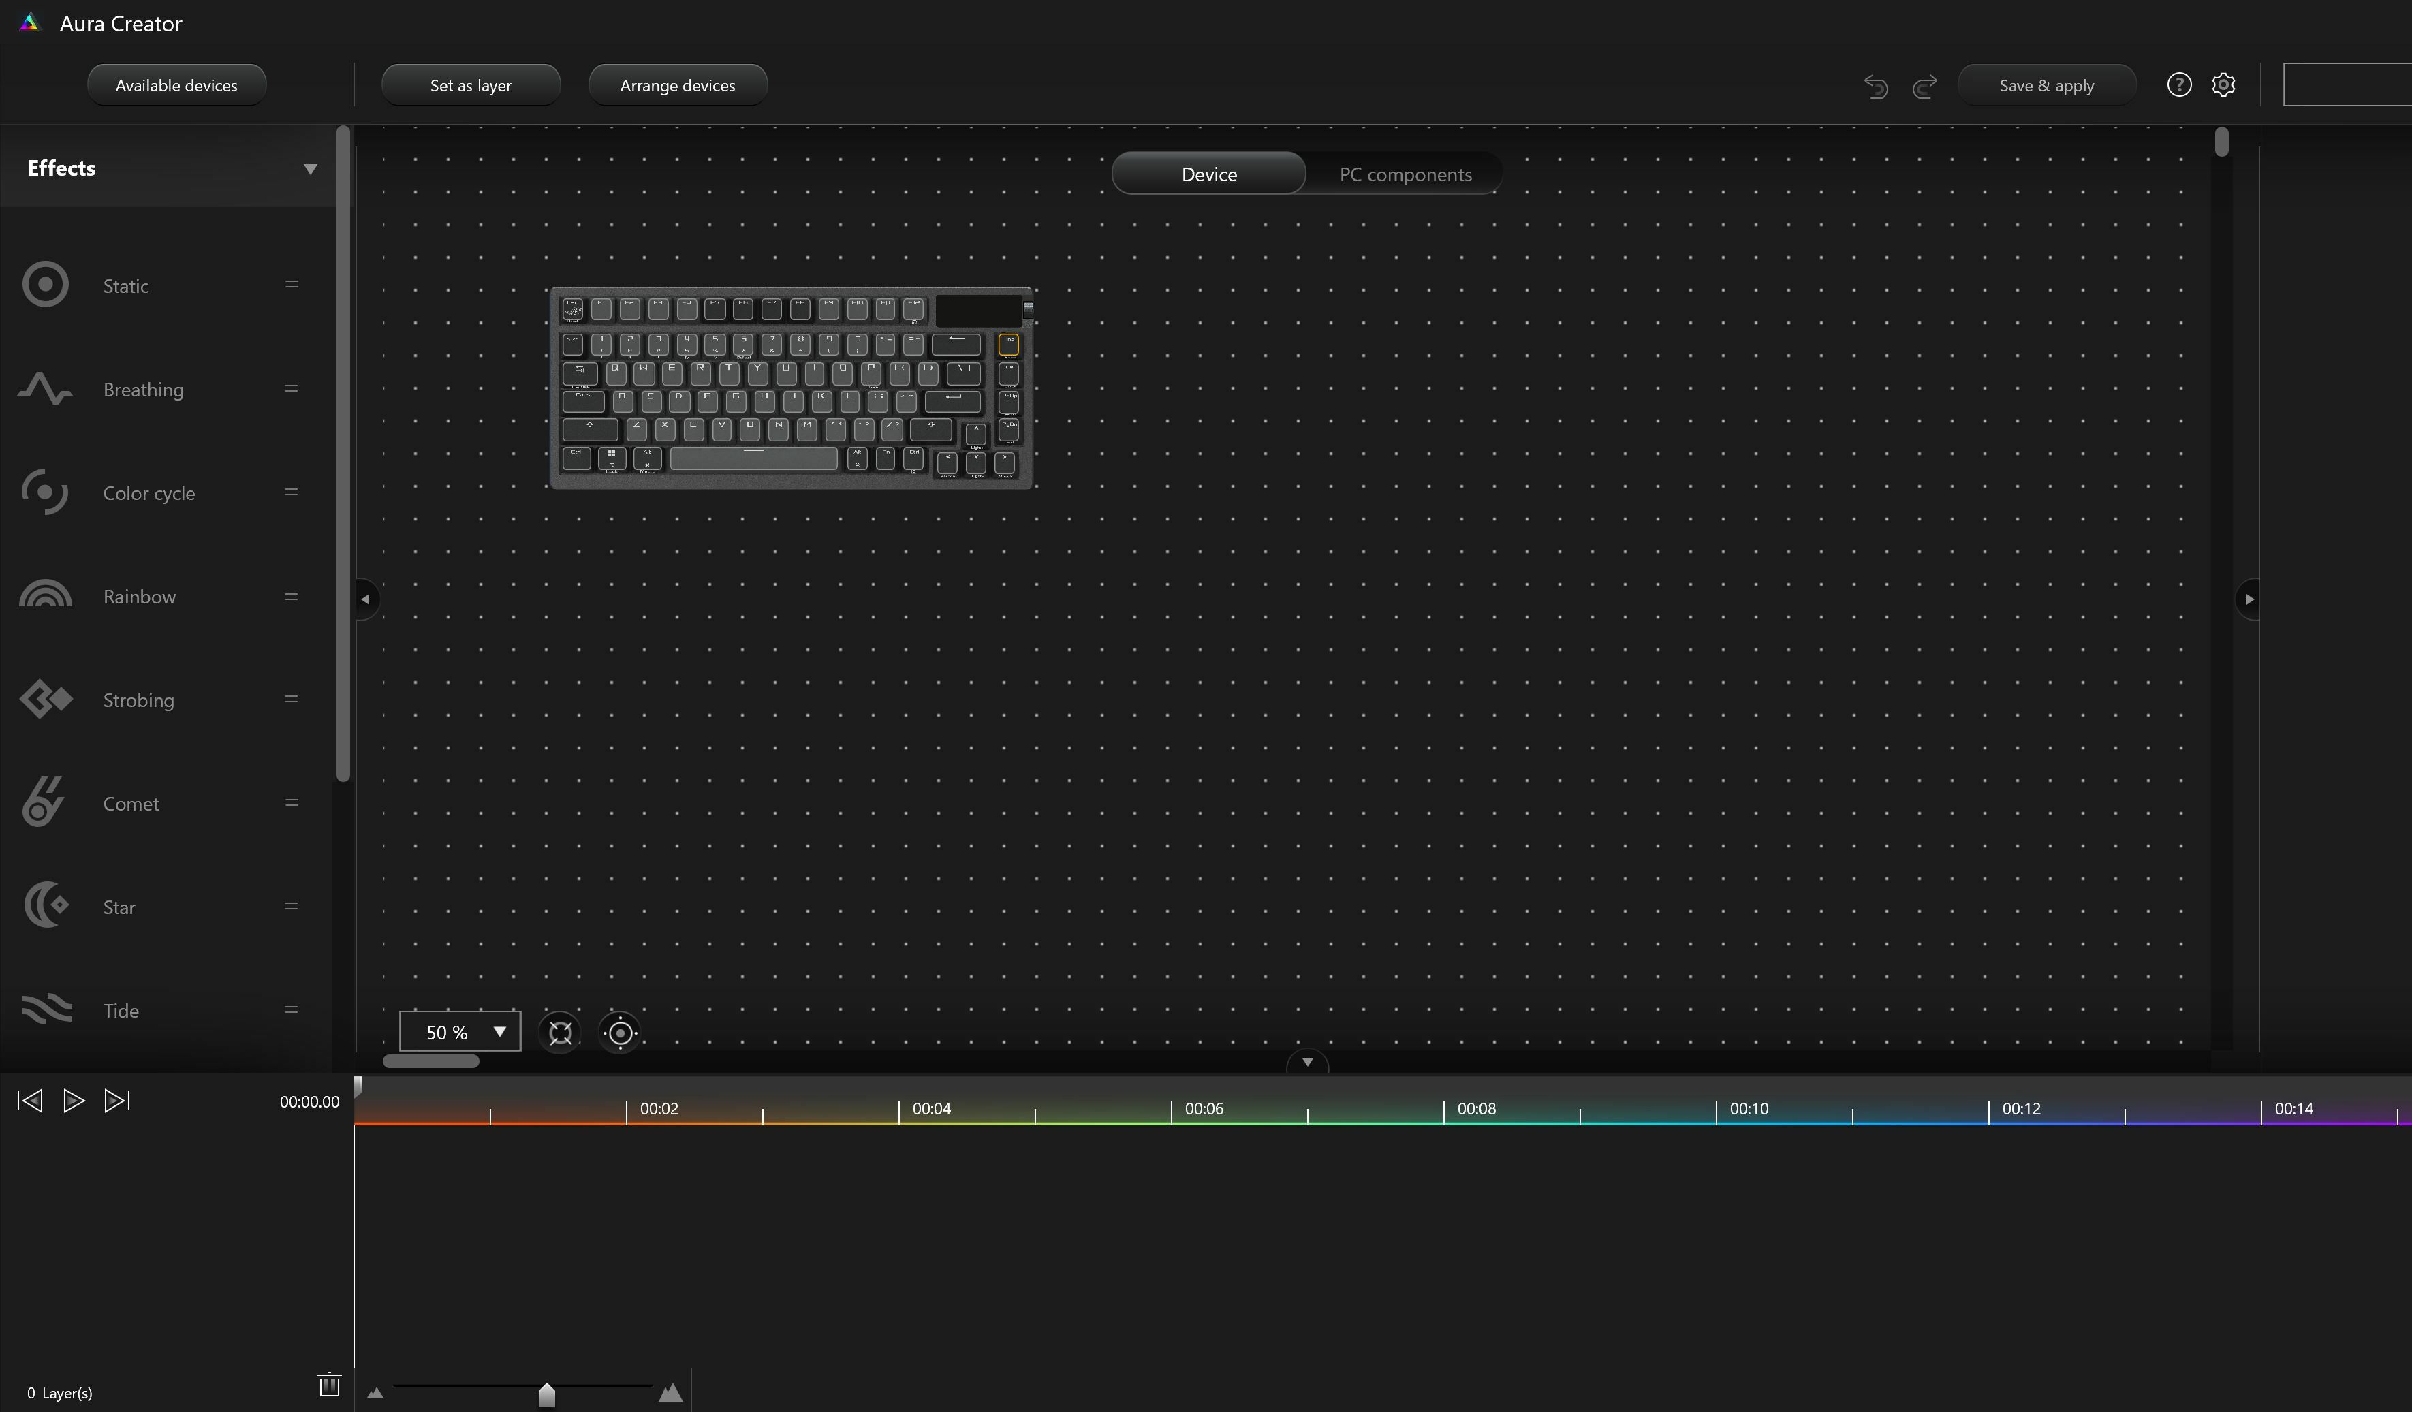Screen dimensions: 2412x1412
Task: Select the Static effect
Action: [125, 284]
